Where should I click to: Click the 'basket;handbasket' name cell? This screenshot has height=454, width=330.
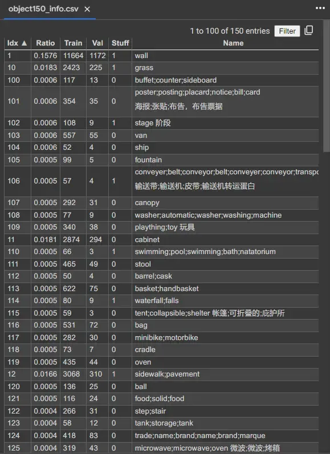pyautogui.click(x=225, y=289)
